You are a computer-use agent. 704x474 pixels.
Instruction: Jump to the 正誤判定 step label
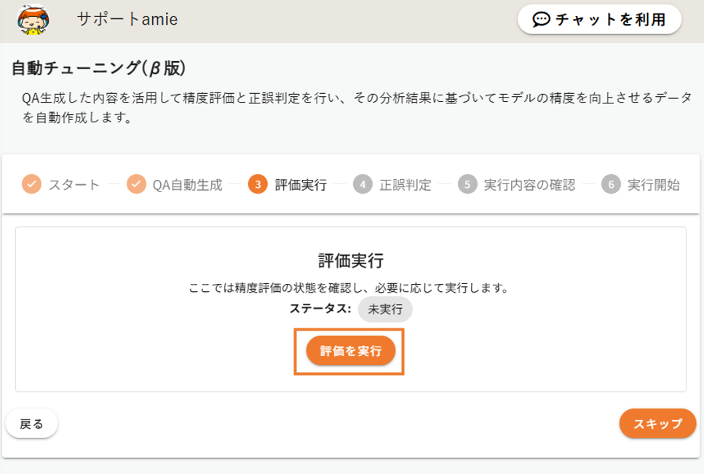click(406, 185)
